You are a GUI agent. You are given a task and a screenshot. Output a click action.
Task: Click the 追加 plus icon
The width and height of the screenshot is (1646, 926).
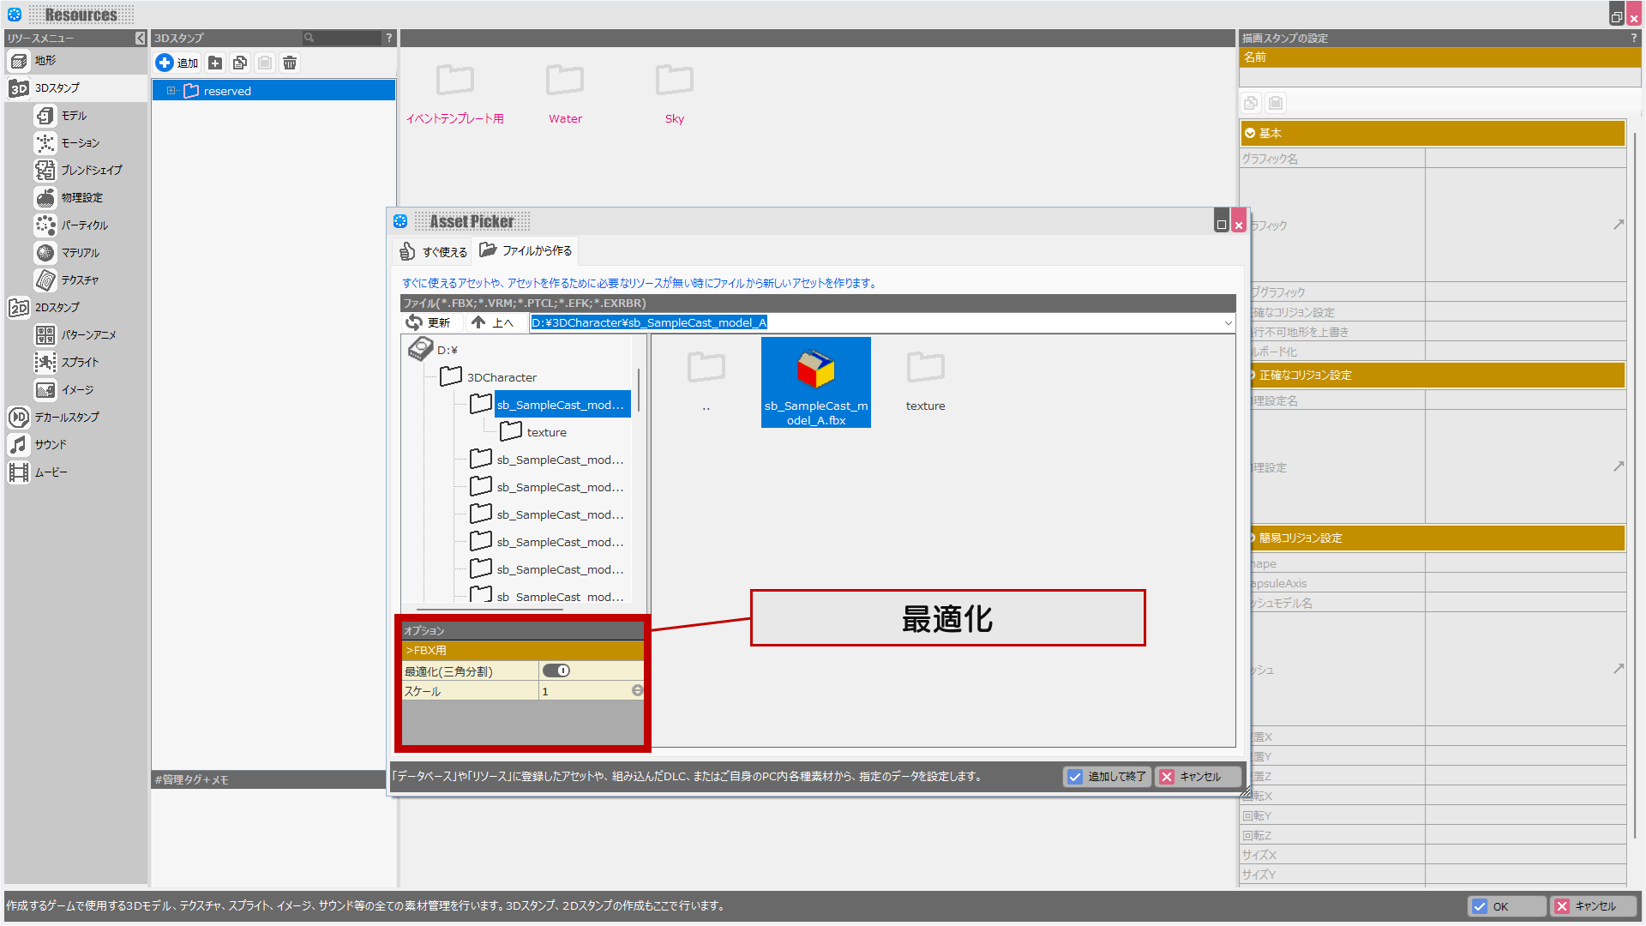click(x=165, y=63)
